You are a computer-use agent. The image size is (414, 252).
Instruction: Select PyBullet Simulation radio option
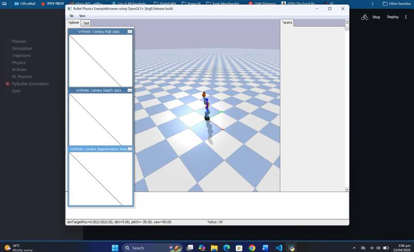pos(7,83)
